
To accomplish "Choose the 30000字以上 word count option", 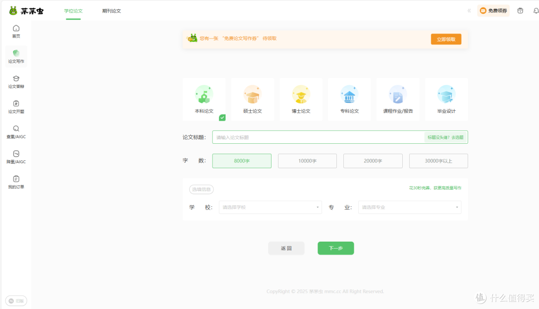I will point(439,161).
